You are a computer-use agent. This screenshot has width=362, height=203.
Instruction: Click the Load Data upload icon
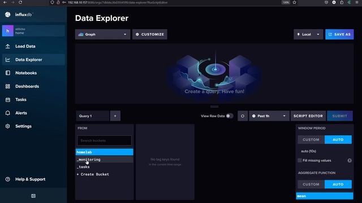point(7,46)
